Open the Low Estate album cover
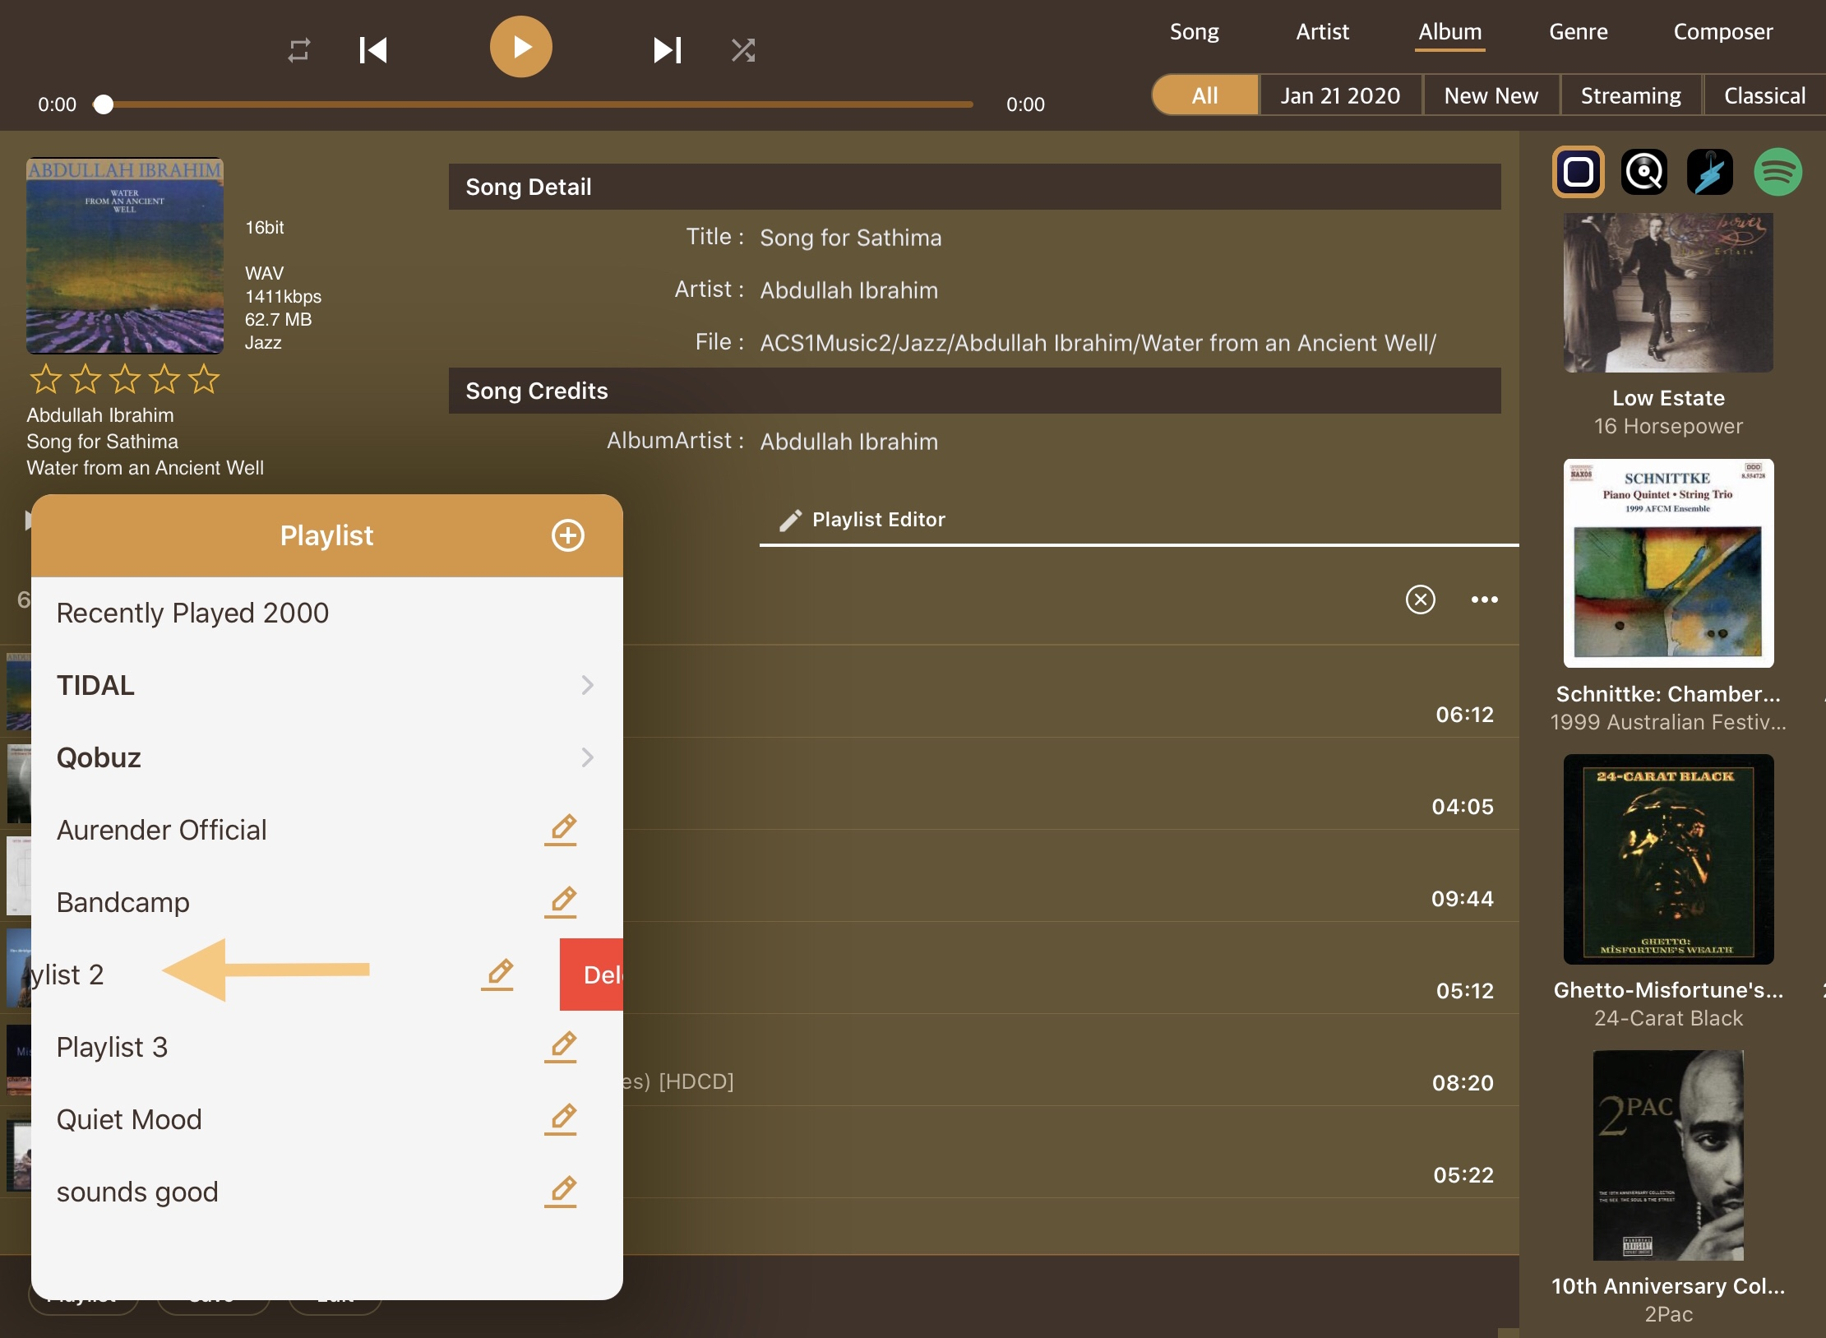Viewport: 1826px width, 1338px height. pos(1668,293)
